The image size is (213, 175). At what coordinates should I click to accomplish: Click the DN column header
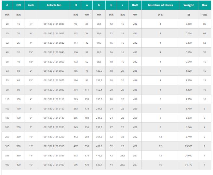pyautogui.click(x=19, y=5)
